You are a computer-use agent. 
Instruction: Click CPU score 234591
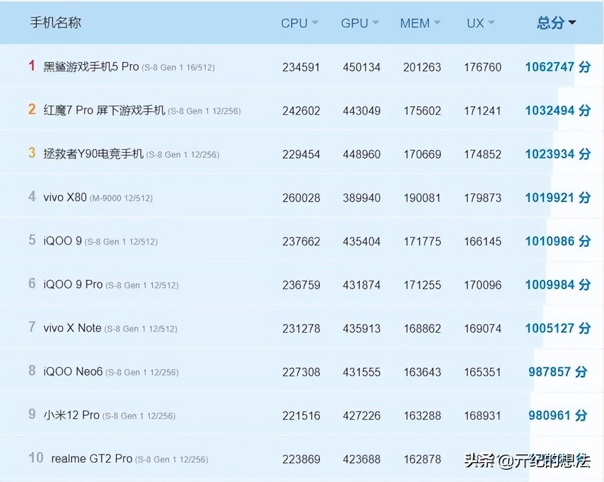coord(301,67)
